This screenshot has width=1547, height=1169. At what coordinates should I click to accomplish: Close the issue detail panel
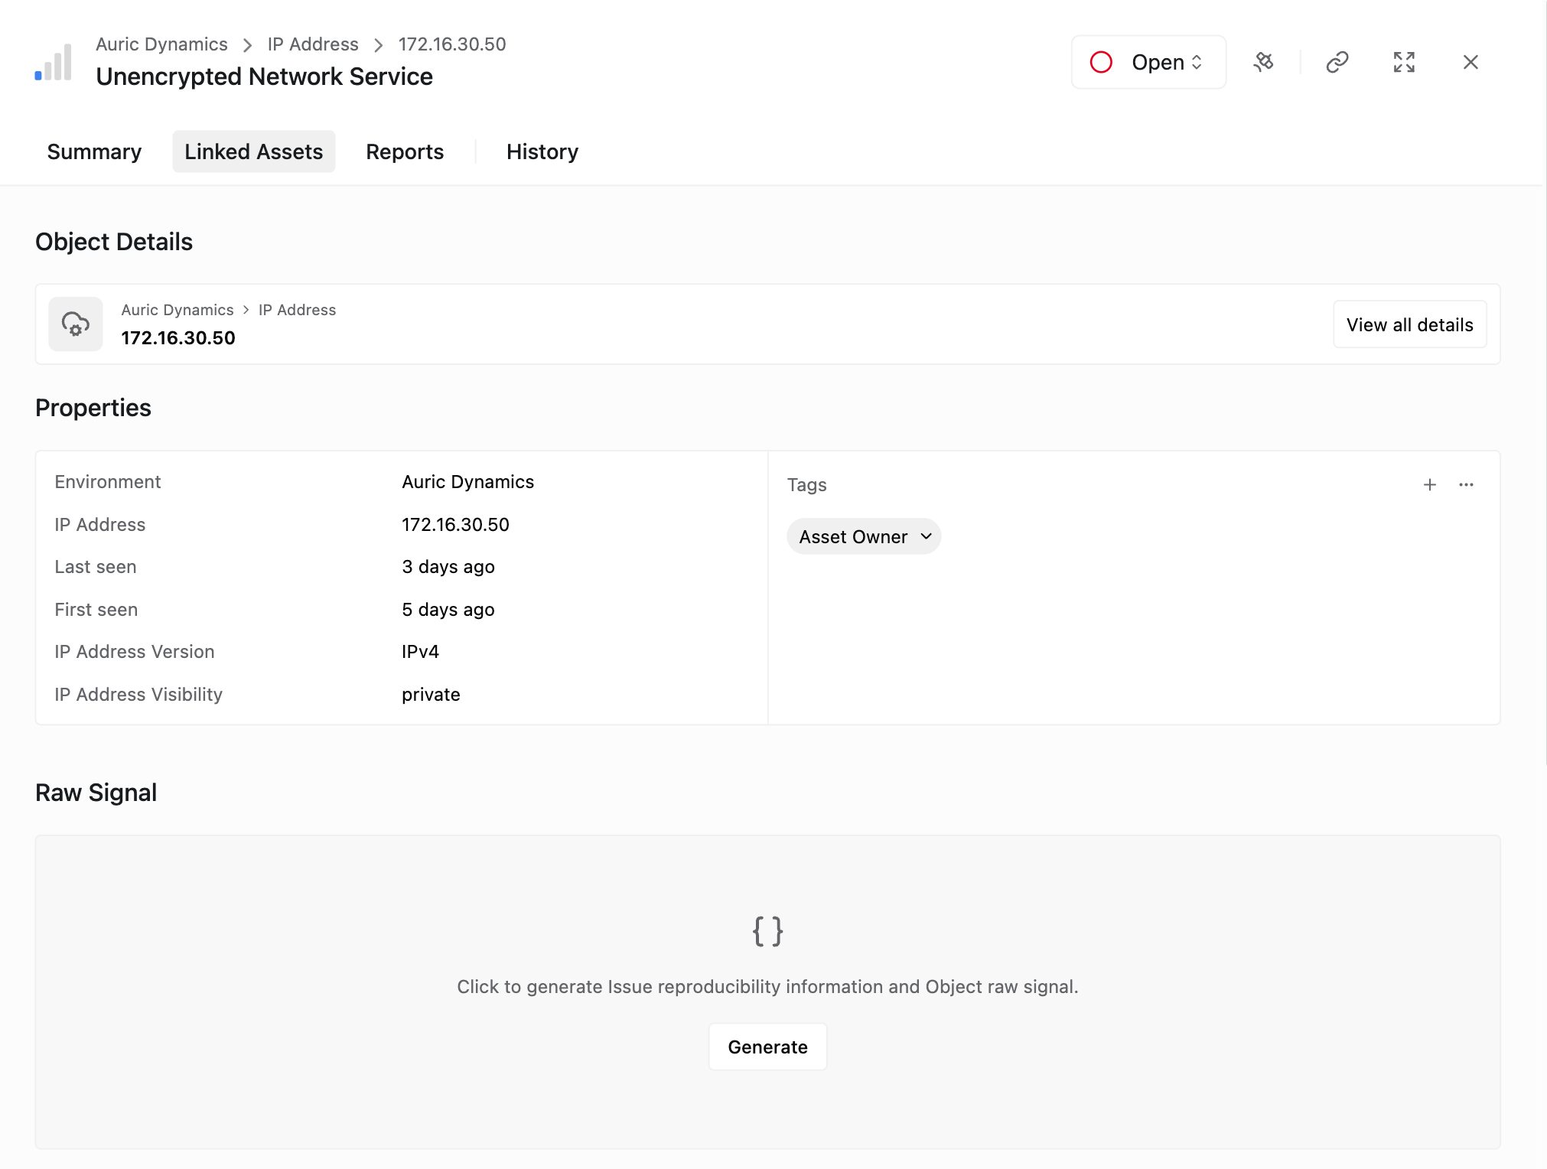[1470, 62]
